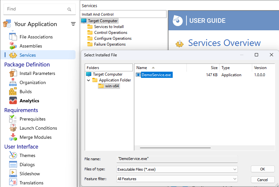Click the File Associations icon
279x187 pixels.
[13, 37]
